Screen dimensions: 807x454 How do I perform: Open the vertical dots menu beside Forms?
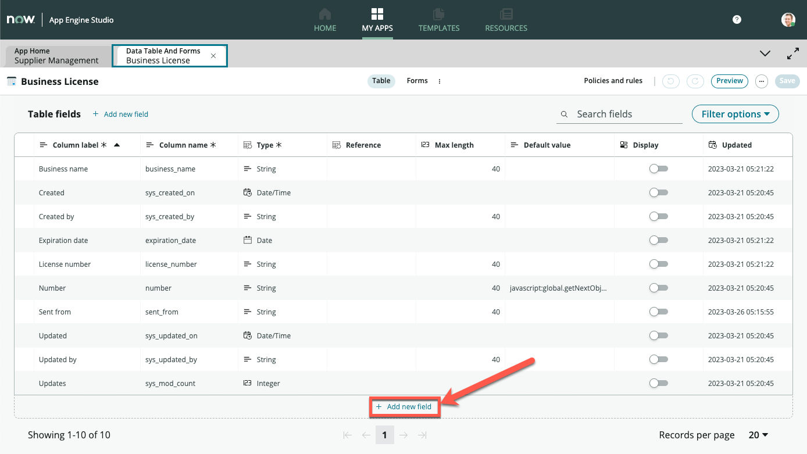coord(440,81)
